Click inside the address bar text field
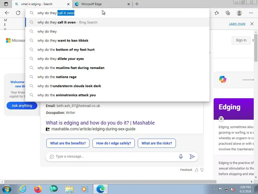The width and height of the screenshot is (258, 194). click(x=117, y=13)
